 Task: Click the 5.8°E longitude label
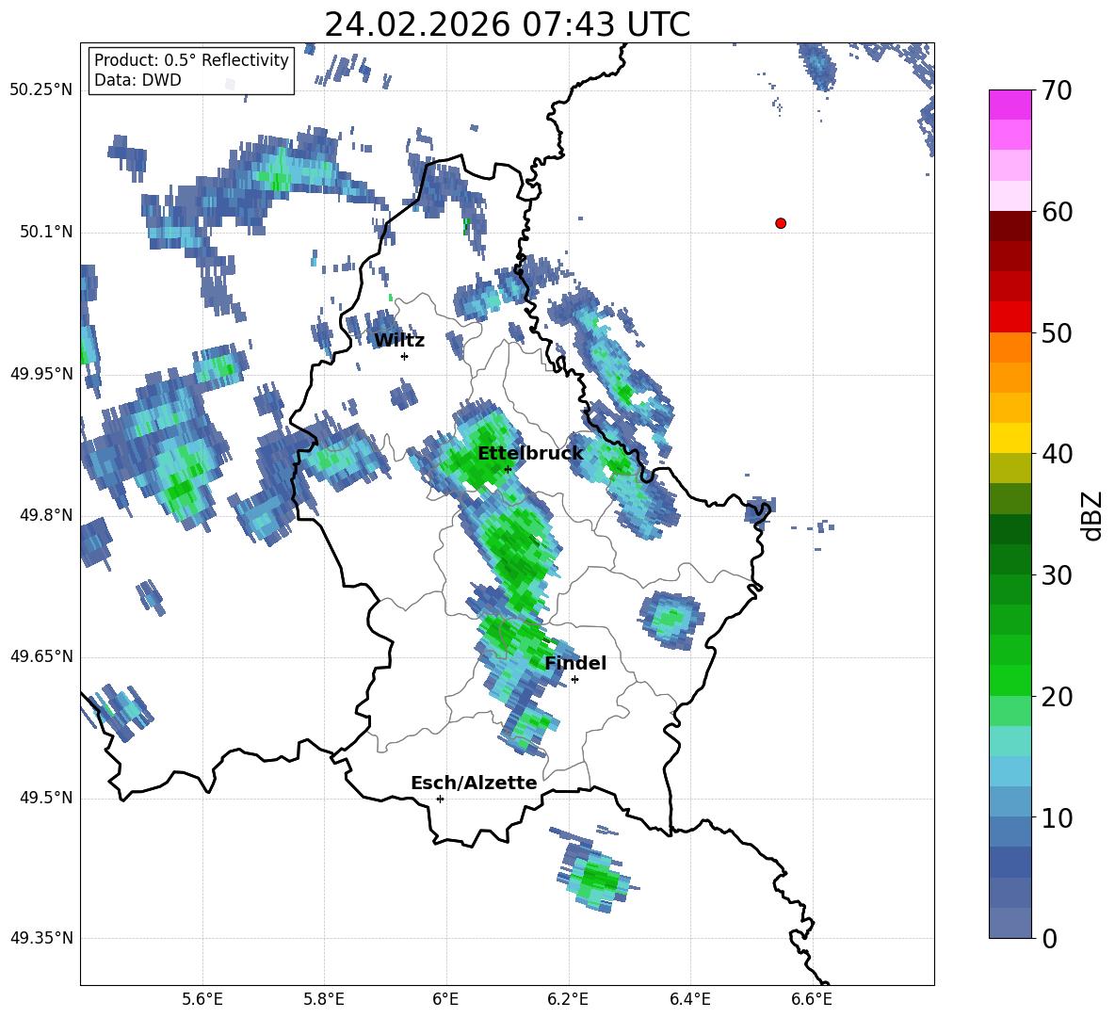point(324,999)
